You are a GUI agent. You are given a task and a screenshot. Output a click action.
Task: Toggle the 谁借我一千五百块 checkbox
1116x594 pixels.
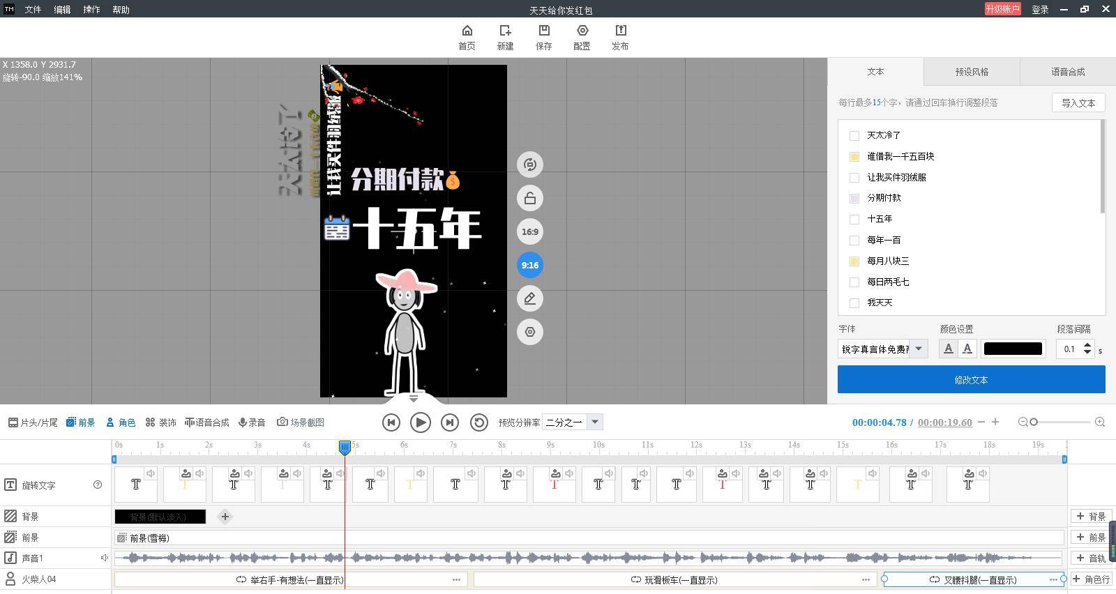[854, 156]
